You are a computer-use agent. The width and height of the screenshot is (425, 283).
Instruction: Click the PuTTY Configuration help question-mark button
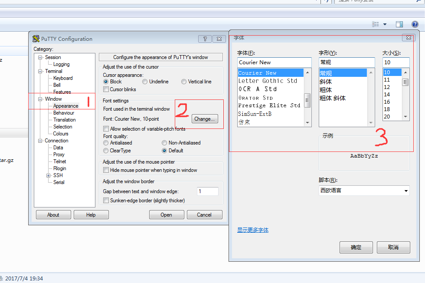coord(205,39)
